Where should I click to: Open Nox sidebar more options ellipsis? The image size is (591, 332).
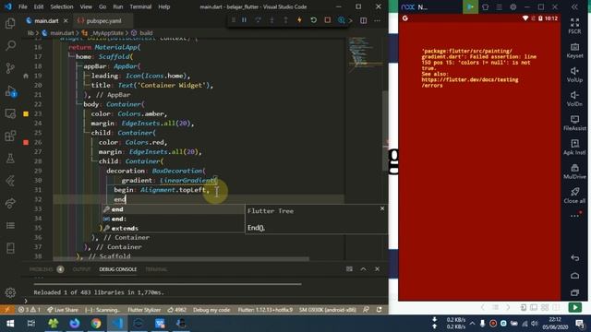(x=574, y=216)
